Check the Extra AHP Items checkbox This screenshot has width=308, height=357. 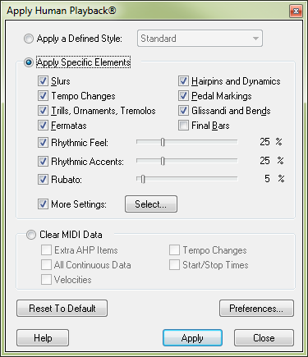click(46, 249)
